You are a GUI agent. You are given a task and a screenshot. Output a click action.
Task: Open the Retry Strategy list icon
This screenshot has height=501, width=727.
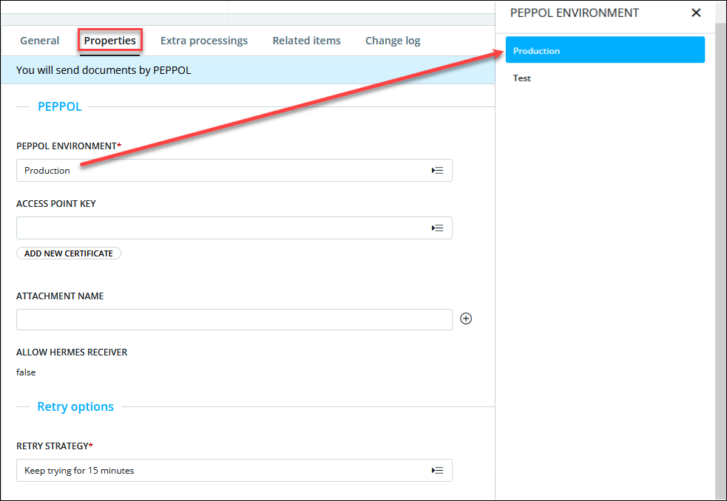pos(437,471)
